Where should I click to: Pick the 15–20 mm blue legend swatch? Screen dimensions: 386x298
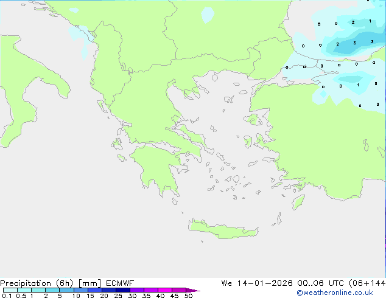coord(95,290)
